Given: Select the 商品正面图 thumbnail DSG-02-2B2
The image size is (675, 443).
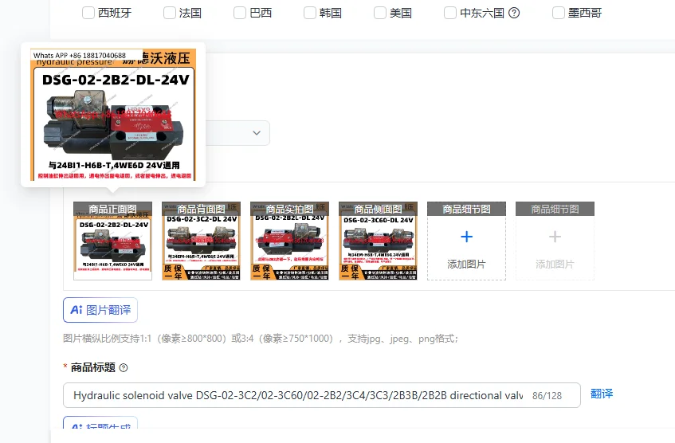Looking at the screenshot, I should pyautogui.click(x=113, y=241).
